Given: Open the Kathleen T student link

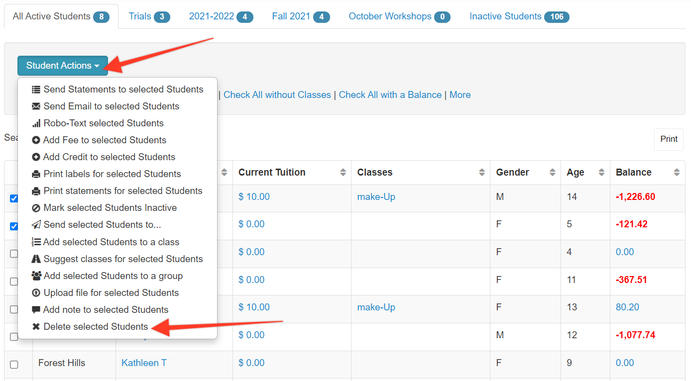Looking at the screenshot, I should coord(144,363).
